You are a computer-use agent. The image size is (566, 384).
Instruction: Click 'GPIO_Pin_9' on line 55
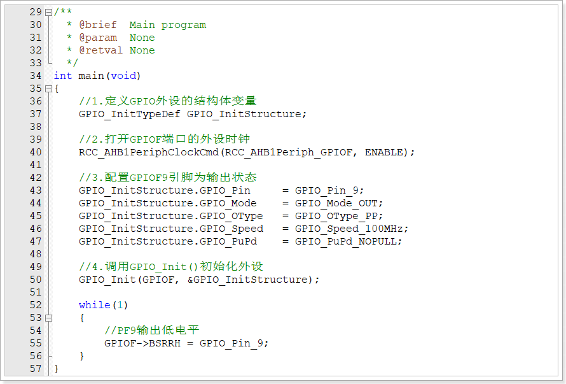tap(231, 343)
